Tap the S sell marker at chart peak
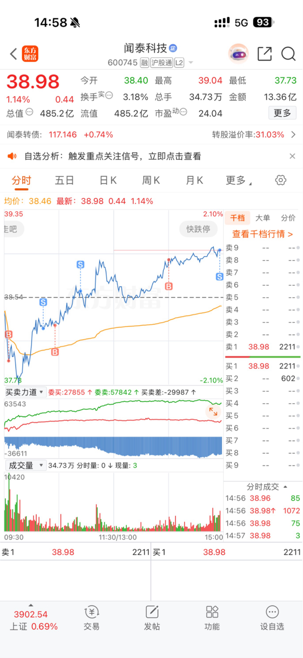Image resolution: width=303 pixels, height=658 pixels. (80, 265)
